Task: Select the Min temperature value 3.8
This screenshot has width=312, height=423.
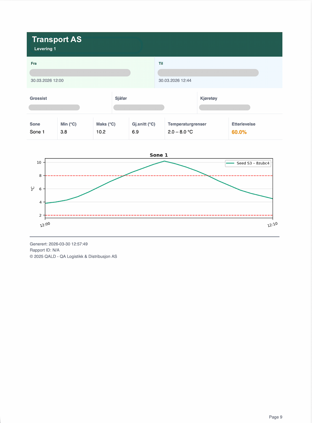Action: [64, 132]
